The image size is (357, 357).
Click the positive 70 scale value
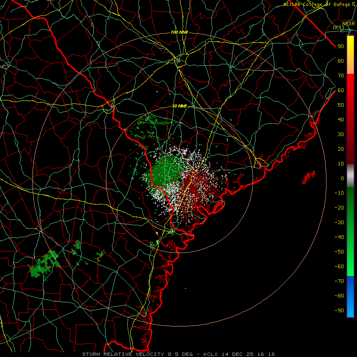(341, 76)
